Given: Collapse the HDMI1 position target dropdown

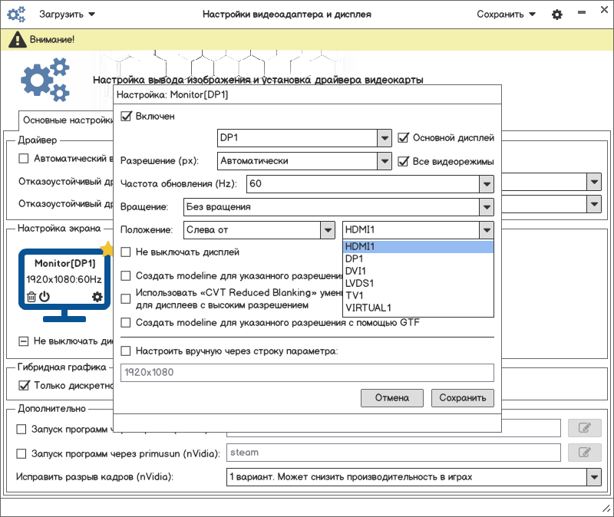Looking at the screenshot, I should point(487,230).
